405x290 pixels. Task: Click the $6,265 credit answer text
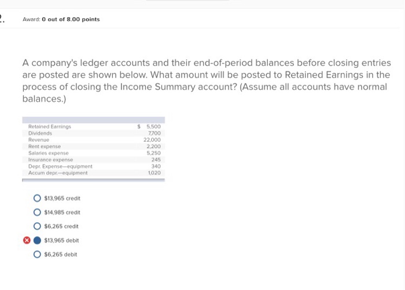61,226
